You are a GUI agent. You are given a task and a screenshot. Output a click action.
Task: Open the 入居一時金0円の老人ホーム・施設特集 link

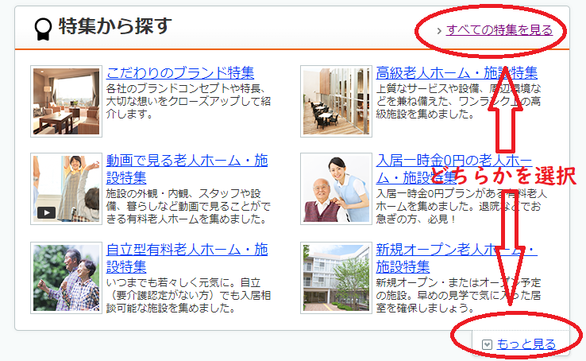click(454, 169)
